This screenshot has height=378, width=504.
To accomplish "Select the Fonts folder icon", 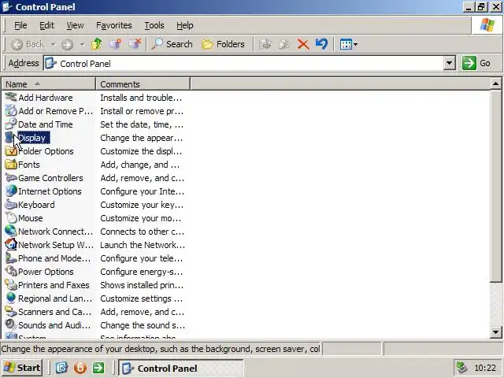I will coord(11,165).
